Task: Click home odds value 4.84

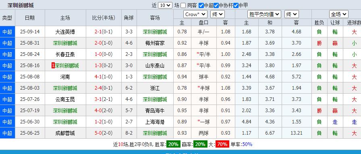Action: [x=247, y=122]
